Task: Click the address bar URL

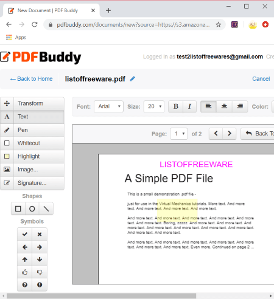Action: 133,25
